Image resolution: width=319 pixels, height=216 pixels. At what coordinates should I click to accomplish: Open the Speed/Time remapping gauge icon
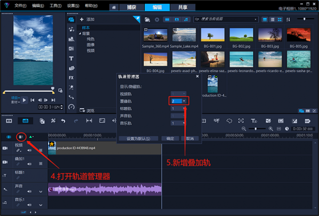point(71,107)
